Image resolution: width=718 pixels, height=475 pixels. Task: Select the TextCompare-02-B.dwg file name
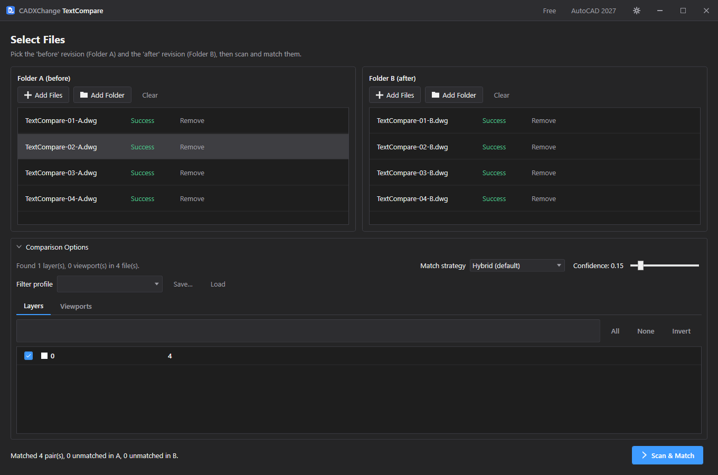pos(412,147)
